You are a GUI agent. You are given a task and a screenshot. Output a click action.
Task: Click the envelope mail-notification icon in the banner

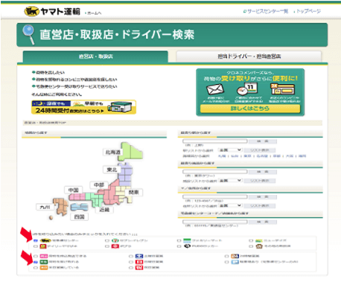pos(215,89)
